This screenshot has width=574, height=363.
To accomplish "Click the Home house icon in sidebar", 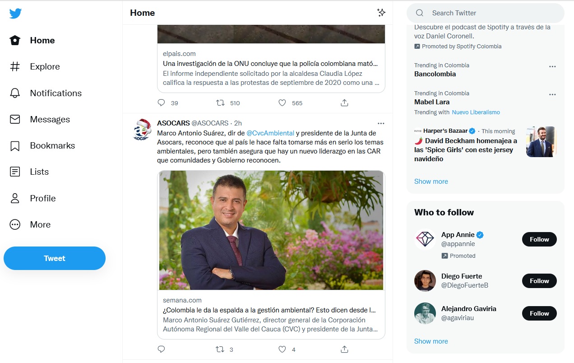I will point(15,41).
